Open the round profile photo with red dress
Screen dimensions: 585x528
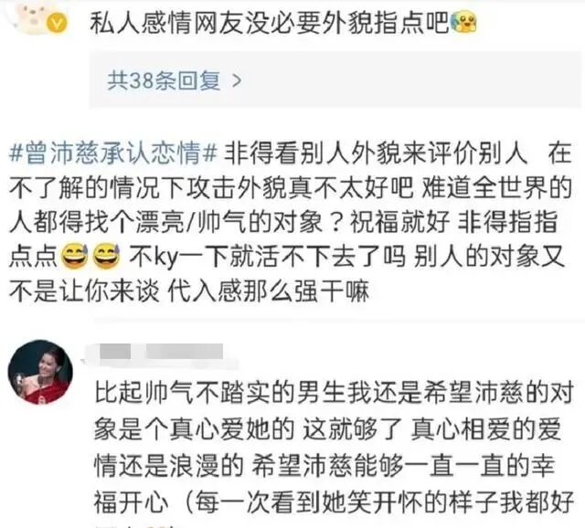point(40,372)
